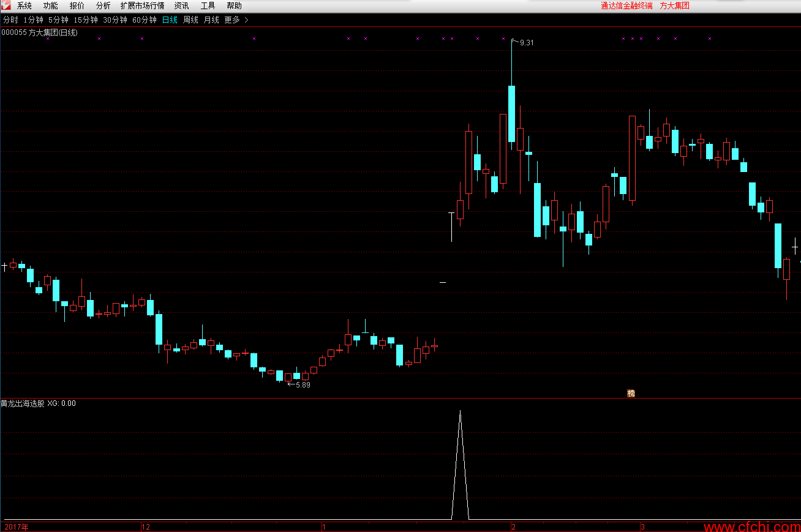Click the 2017年 time axis label
Image resolution: width=801 pixels, height=532 pixels.
17,526
